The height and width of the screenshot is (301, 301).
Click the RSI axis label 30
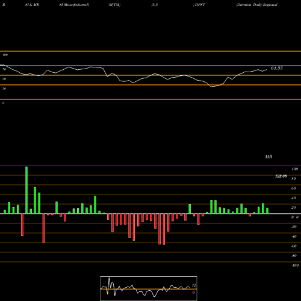[x=4, y=88]
